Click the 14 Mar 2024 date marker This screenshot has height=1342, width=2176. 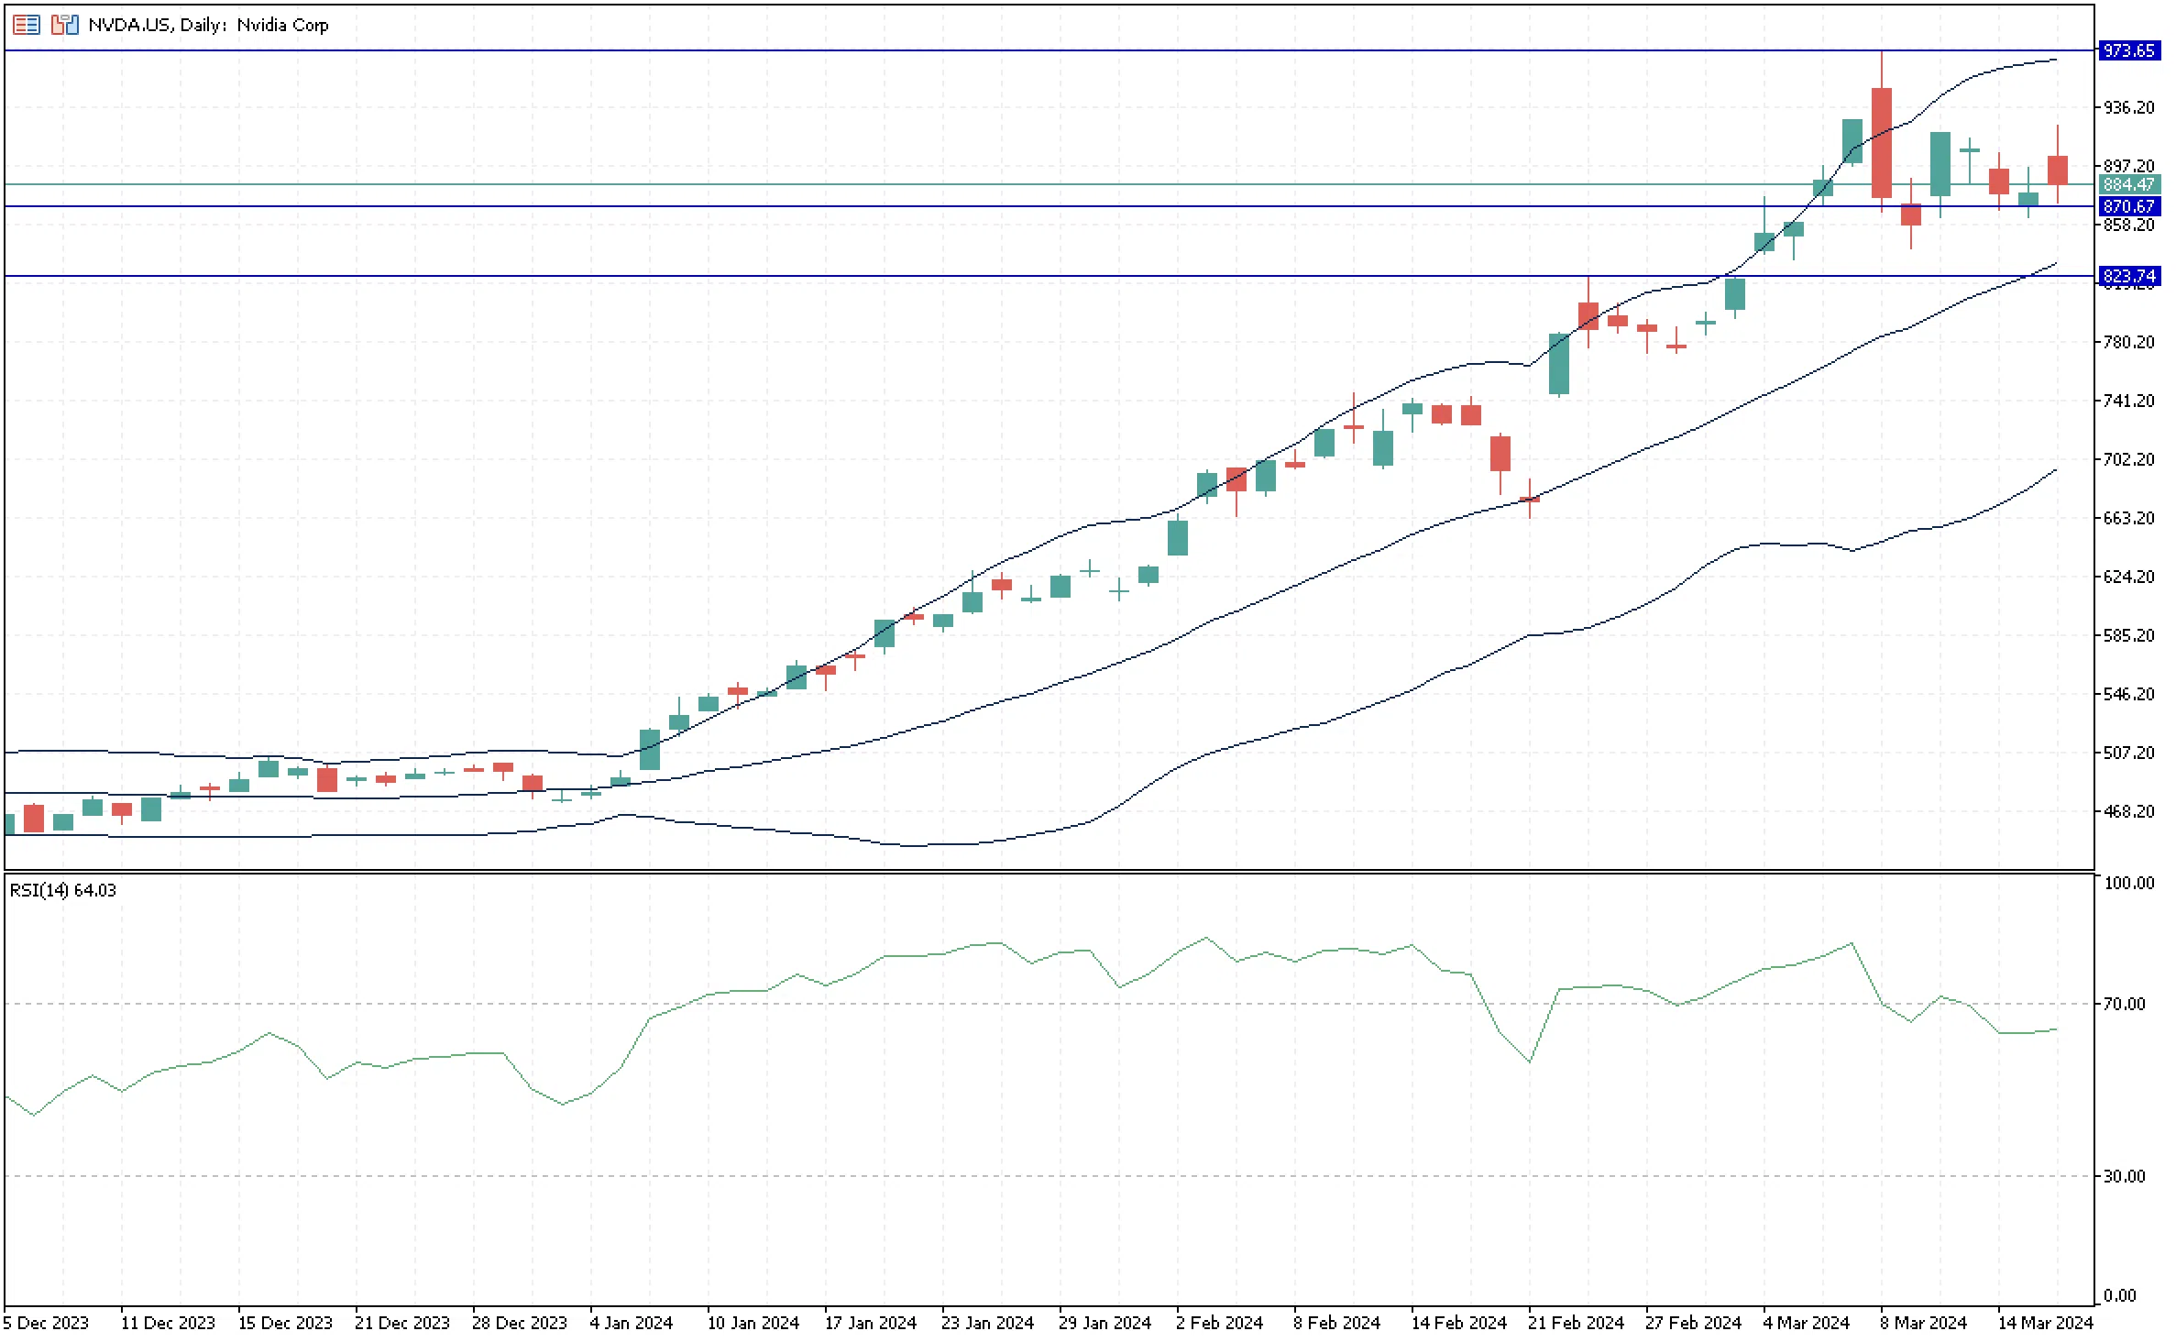[x=2045, y=1324]
